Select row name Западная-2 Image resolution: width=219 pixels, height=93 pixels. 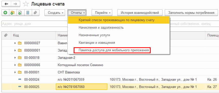pos(67,58)
